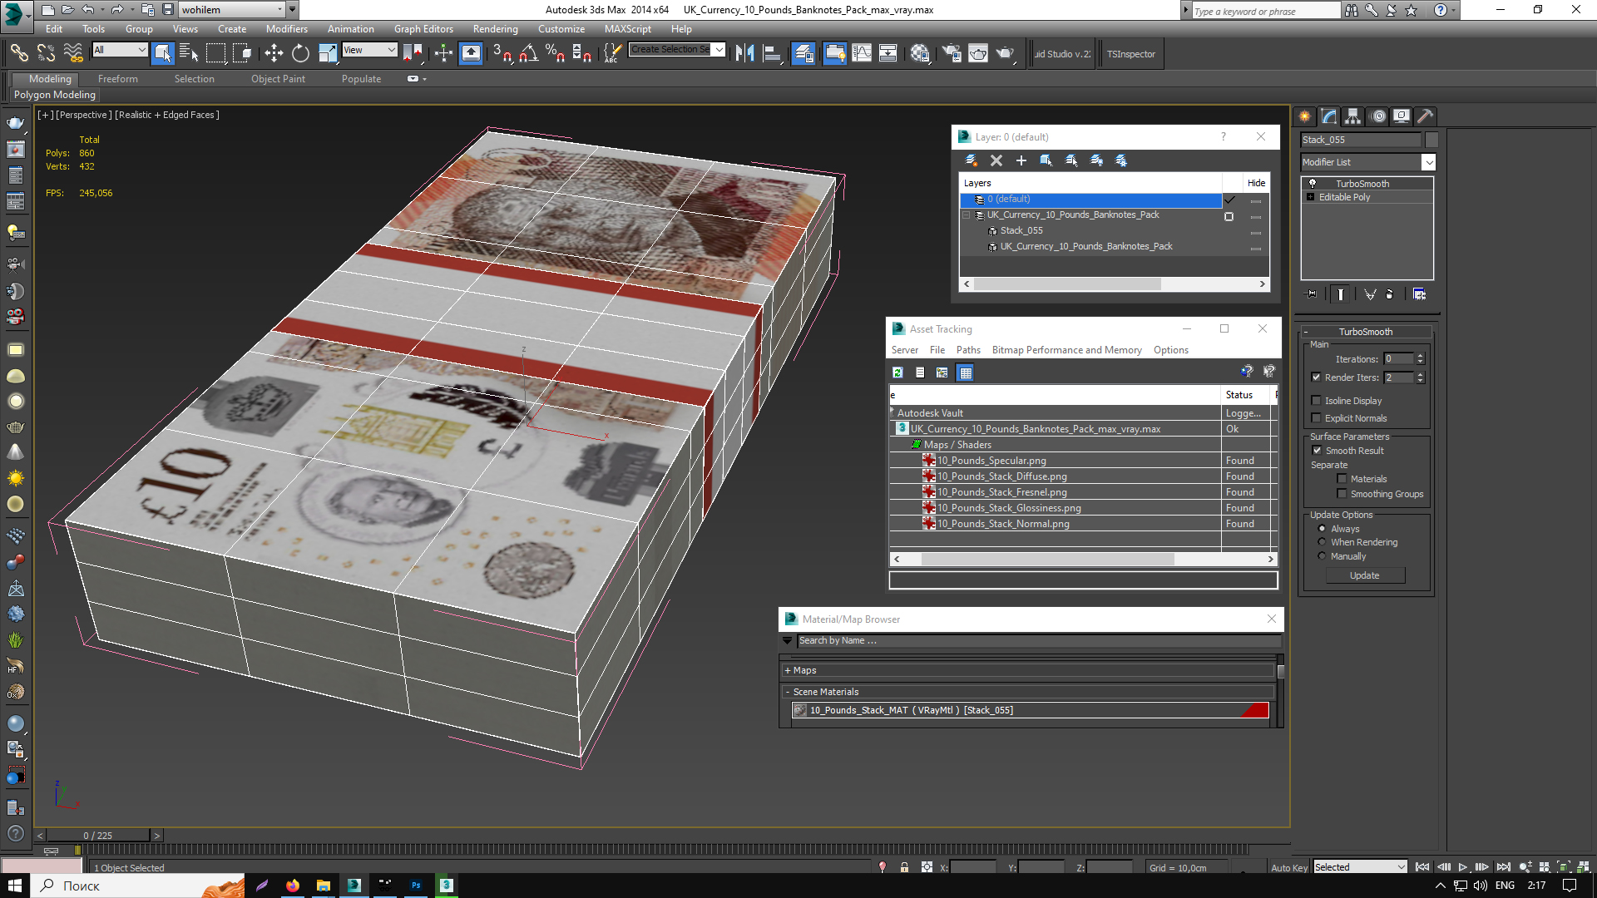The height and width of the screenshot is (898, 1597).
Task: Open the Motion command panel tab
Action: tap(1378, 116)
